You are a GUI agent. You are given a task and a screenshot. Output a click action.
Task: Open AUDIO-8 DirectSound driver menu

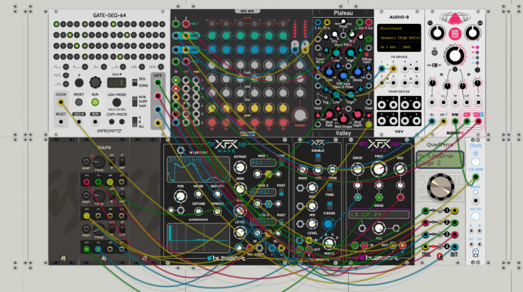point(399,29)
